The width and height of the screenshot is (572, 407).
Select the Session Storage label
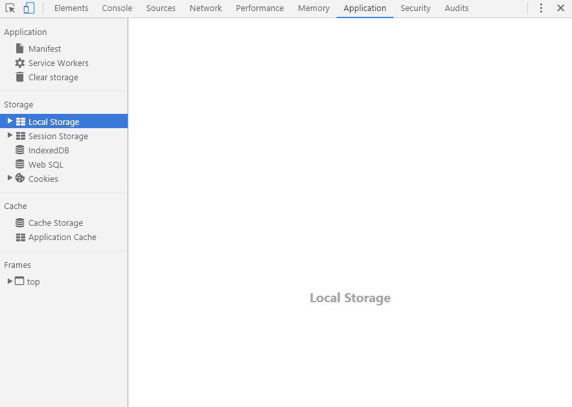(58, 137)
